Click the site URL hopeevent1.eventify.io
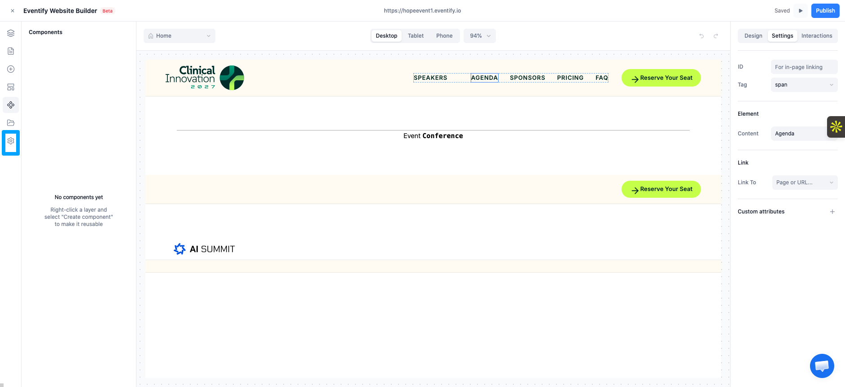The height and width of the screenshot is (387, 845). (422, 11)
